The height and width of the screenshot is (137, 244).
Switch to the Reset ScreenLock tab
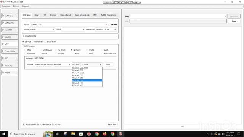pos(82,15)
